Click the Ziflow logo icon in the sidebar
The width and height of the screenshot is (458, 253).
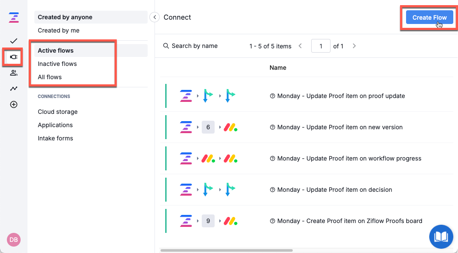click(14, 18)
